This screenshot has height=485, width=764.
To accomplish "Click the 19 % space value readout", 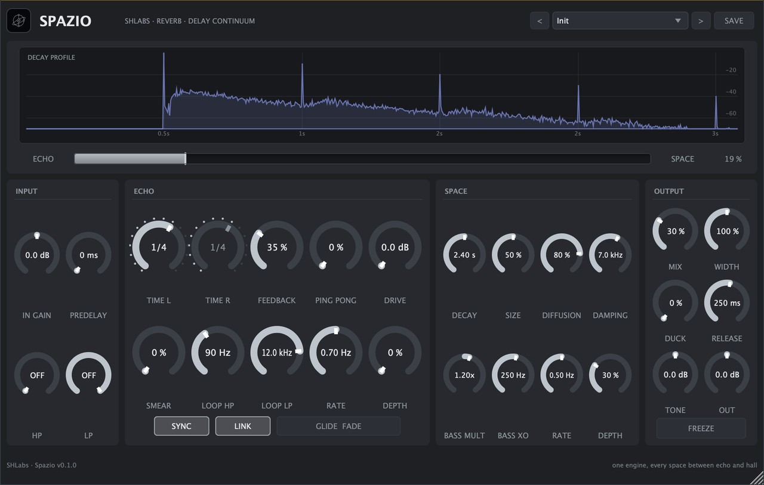I will (733, 159).
